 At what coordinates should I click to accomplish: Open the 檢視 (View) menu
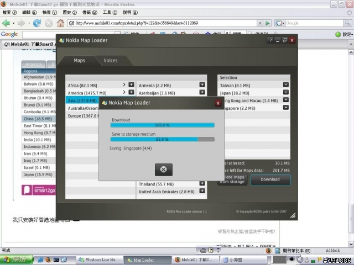(x=49, y=12)
